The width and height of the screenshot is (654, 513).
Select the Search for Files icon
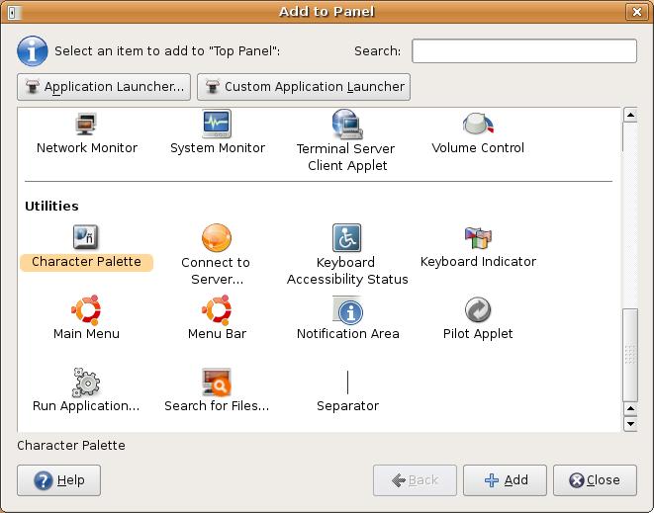(217, 383)
